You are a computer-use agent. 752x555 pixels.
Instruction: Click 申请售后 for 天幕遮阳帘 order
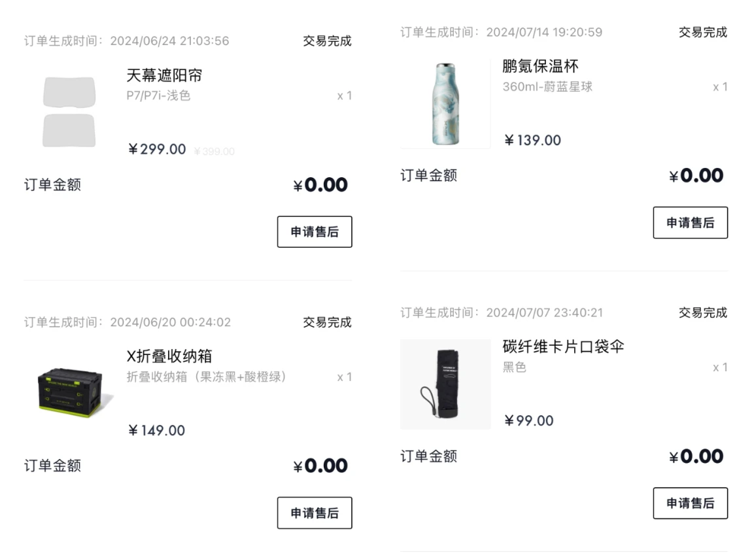[315, 232]
